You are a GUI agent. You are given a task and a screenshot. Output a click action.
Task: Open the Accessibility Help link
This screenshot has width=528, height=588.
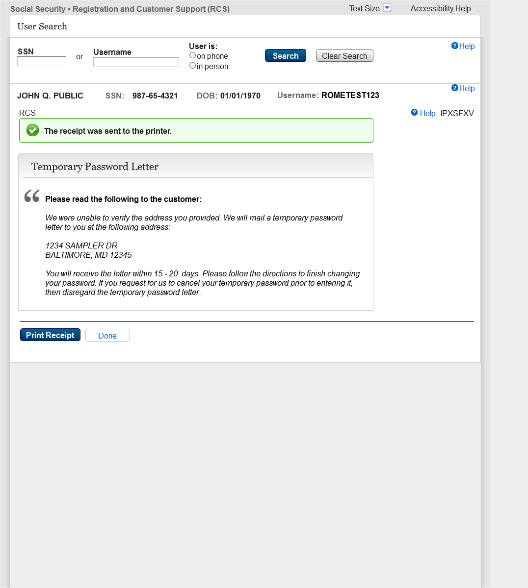click(441, 8)
